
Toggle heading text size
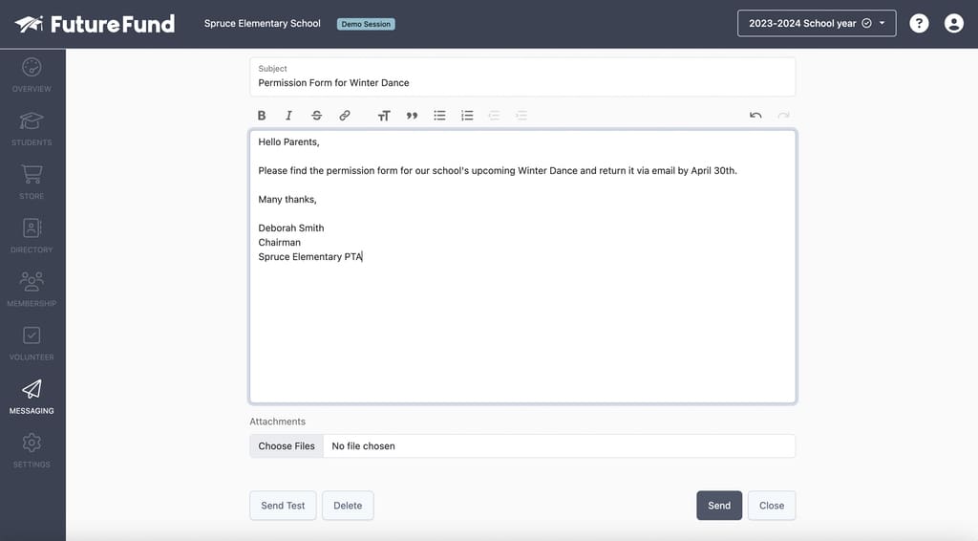[384, 116]
